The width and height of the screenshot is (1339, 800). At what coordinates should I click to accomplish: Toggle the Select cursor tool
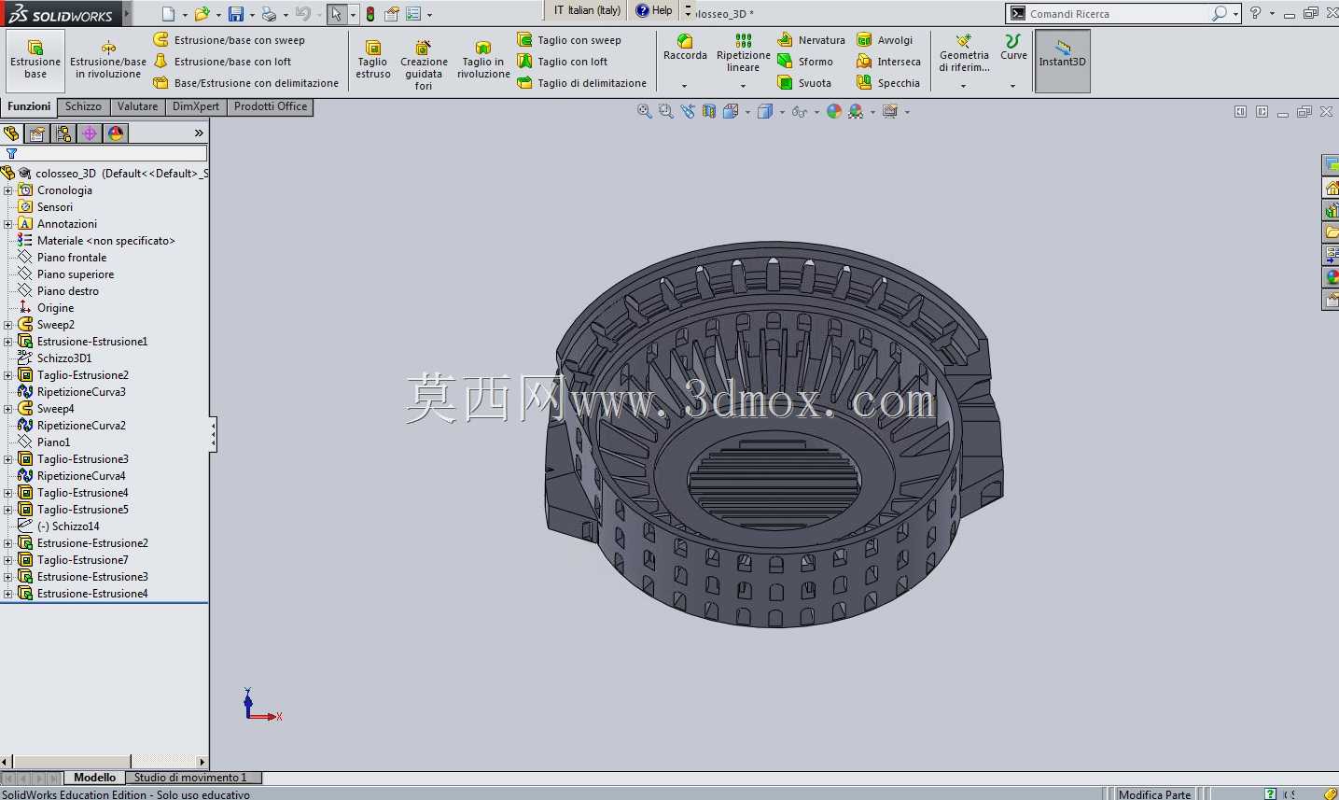(x=336, y=14)
